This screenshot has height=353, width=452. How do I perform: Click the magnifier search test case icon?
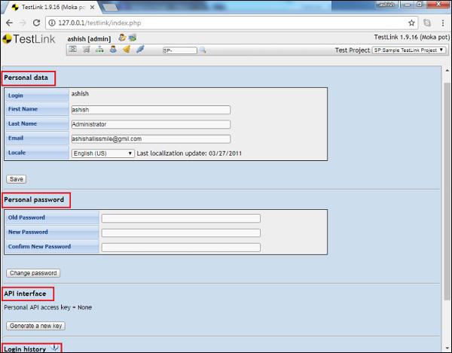tap(202, 50)
